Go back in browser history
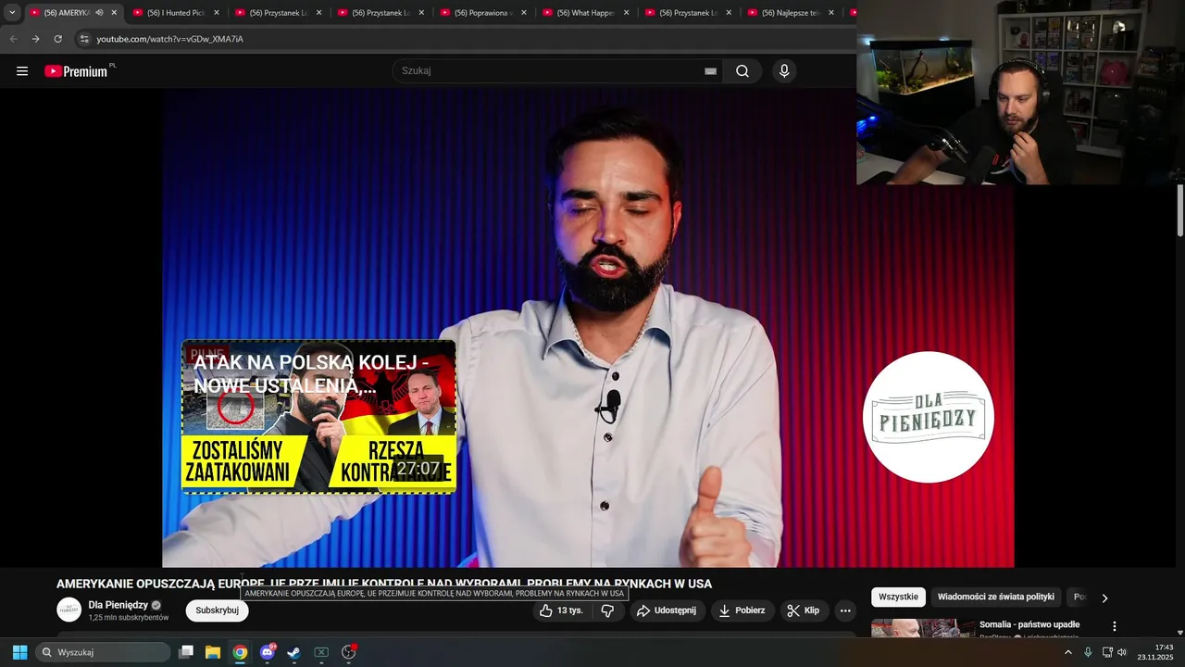1185x667 pixels. [13, 39]
